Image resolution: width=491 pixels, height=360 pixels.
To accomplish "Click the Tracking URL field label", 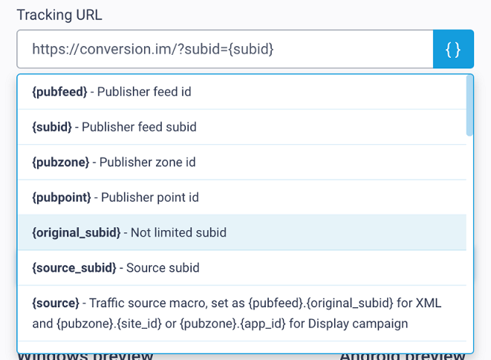I will [59, 15].
